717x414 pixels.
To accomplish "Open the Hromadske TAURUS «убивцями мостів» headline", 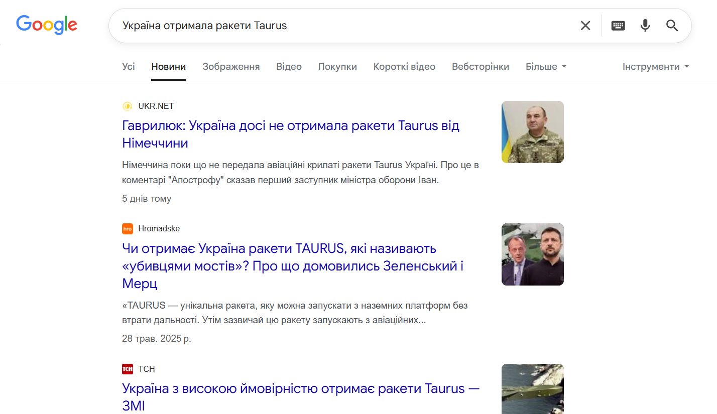I will [293, 266].
